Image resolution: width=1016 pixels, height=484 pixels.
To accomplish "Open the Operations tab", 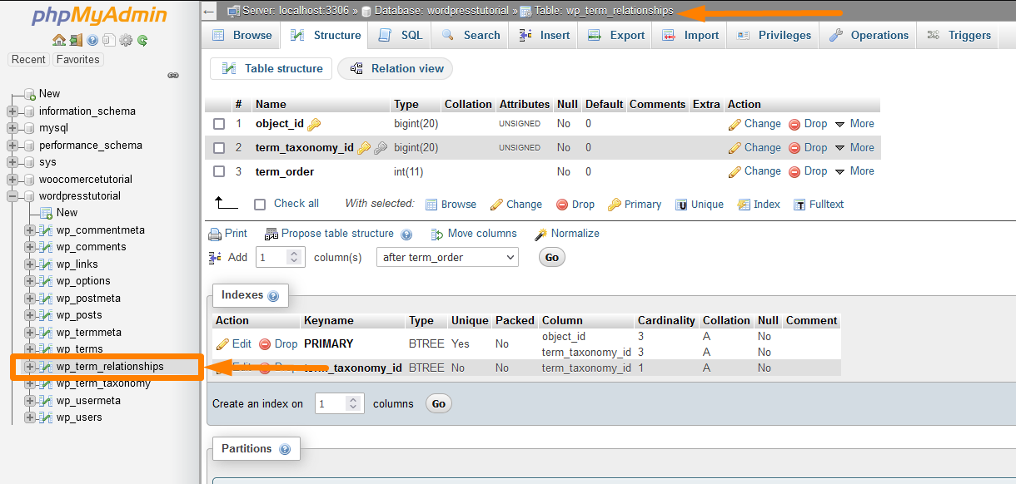I will click(x=868, y=35).
